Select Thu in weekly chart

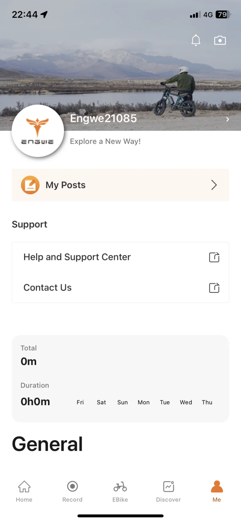point(207,402)
